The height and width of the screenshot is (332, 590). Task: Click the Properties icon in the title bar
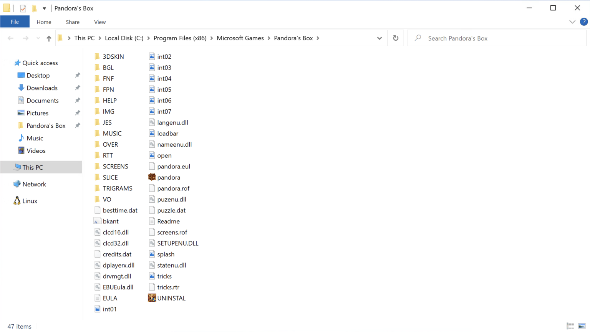coord(23,8)
